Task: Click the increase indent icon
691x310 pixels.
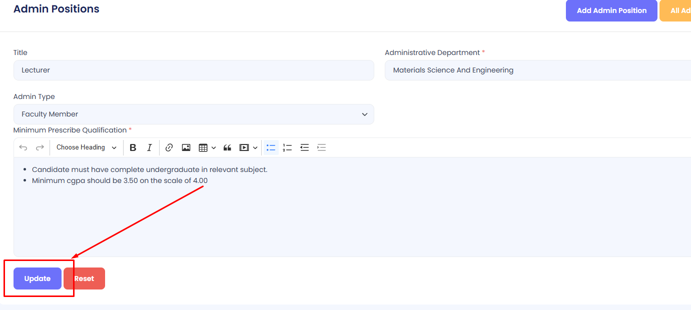Action: 322,147
